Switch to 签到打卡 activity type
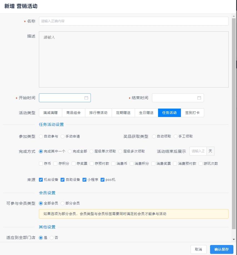Image resolution: width=237 pixels, height=255 pixels. tap(193, 113)
